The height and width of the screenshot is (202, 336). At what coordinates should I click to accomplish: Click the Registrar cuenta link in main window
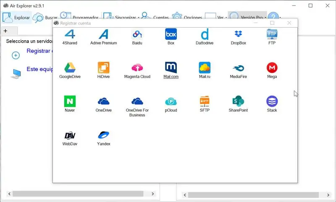click(40, 51)
